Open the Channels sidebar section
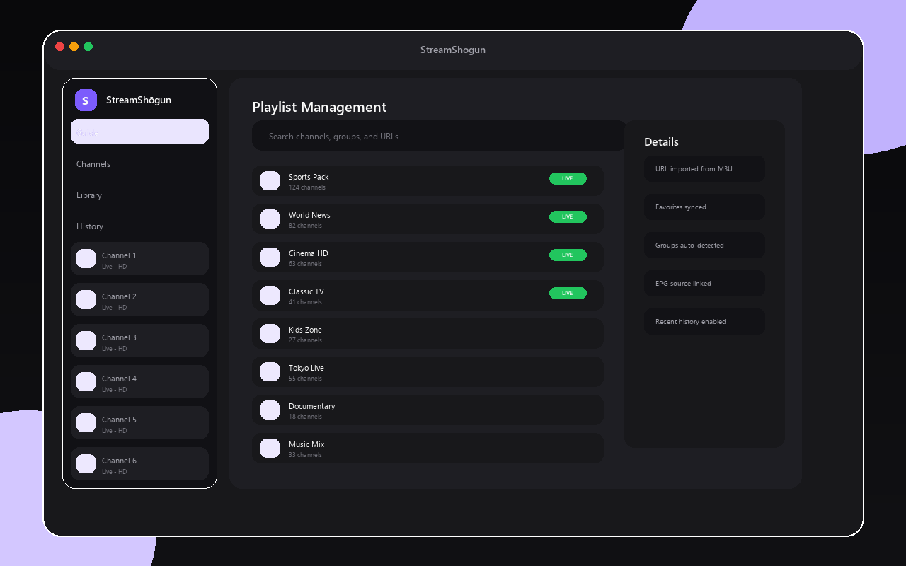The height and width of the screenshot is (566, 906). (93, 164)
